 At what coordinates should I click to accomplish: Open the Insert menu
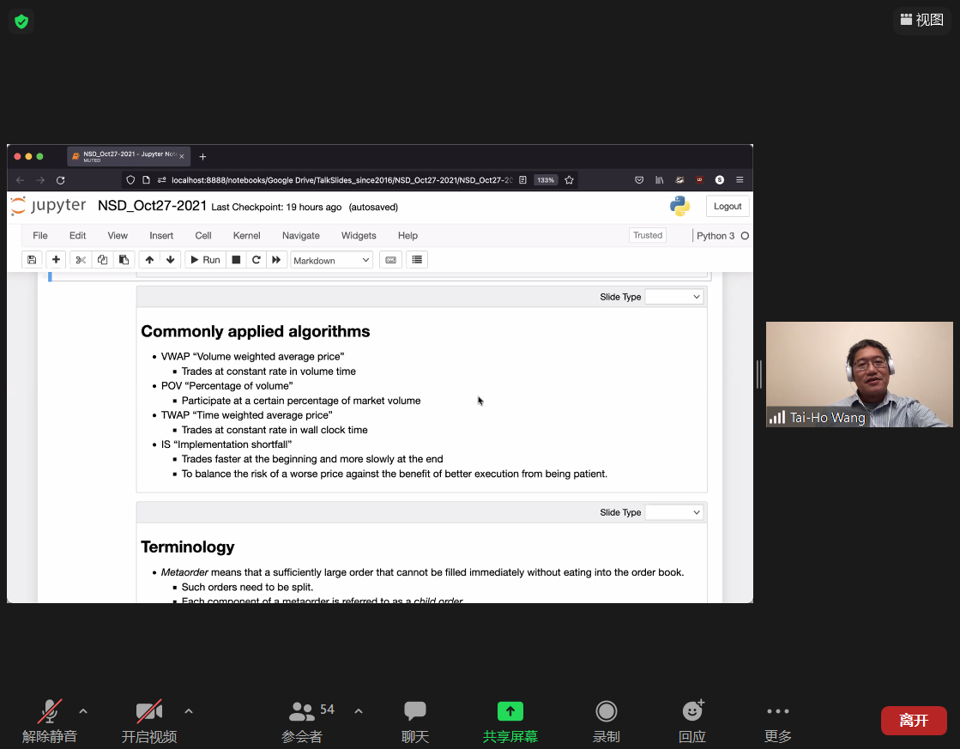161,235
